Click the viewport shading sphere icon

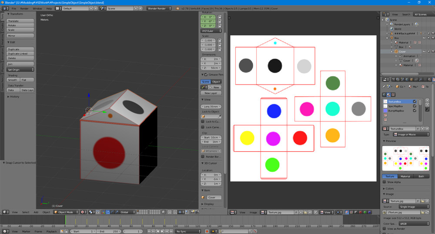point(83,212)
